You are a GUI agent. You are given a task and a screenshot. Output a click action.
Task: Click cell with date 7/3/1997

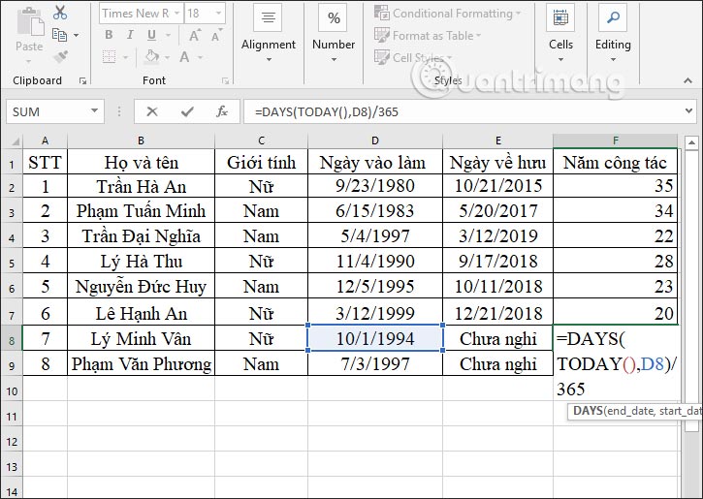[x=375, y=363]
